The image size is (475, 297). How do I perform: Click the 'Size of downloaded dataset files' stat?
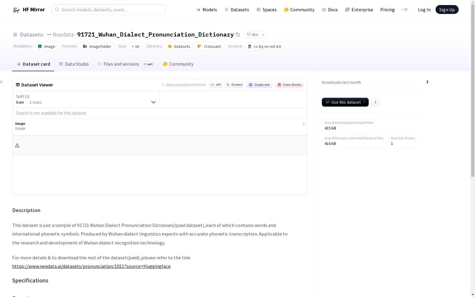pos(349,126)
